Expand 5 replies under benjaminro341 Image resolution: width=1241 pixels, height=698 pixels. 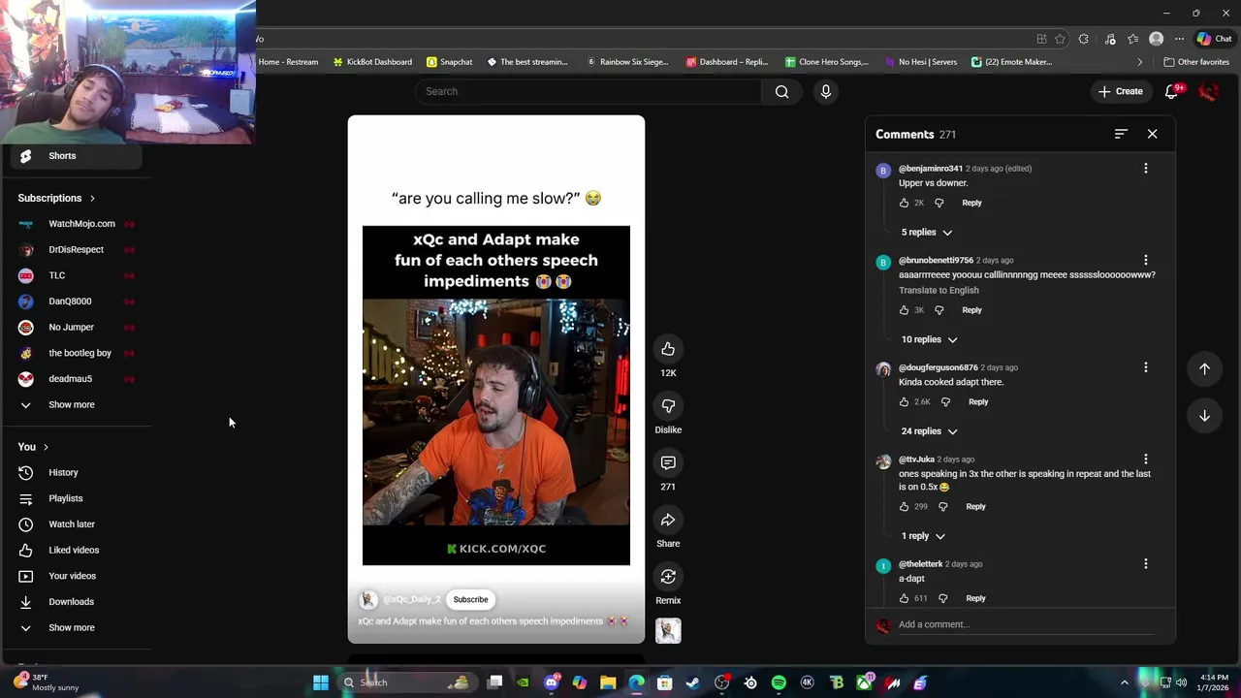pyautogui.click(x=926, y=233)
